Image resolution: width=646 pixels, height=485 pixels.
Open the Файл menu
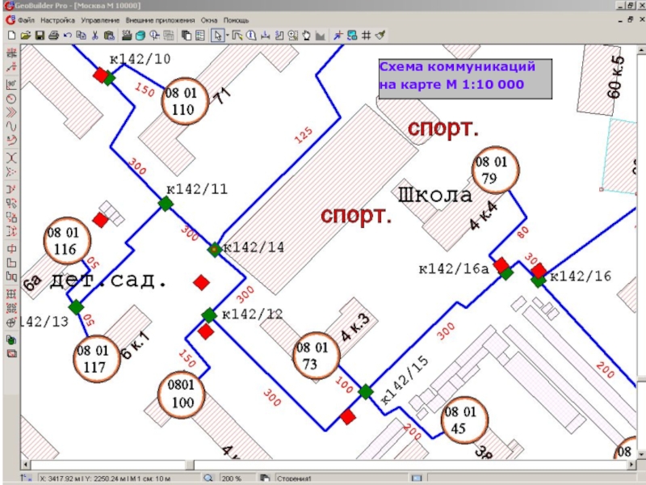tap(25, 19)
